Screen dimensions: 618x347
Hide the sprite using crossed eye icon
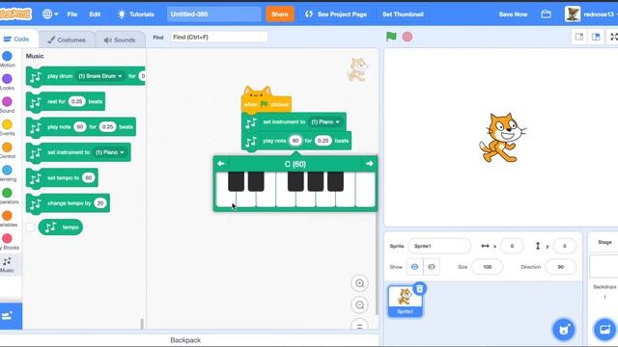pyautogui.click(x=432, y=267)
